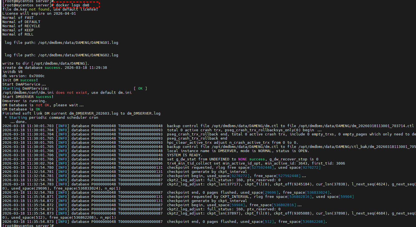Screen dimensions: 416x227
Task: Click the "License will expire on 2026-04-01" line
Action: [x=39, y=14]
